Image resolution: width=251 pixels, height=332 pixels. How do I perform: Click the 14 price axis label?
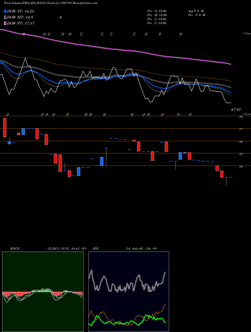240,167
